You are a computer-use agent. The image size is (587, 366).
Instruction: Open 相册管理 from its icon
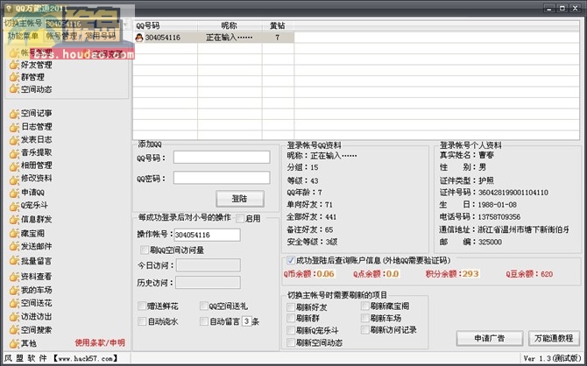pyautogui.click(x=14, y=166)
